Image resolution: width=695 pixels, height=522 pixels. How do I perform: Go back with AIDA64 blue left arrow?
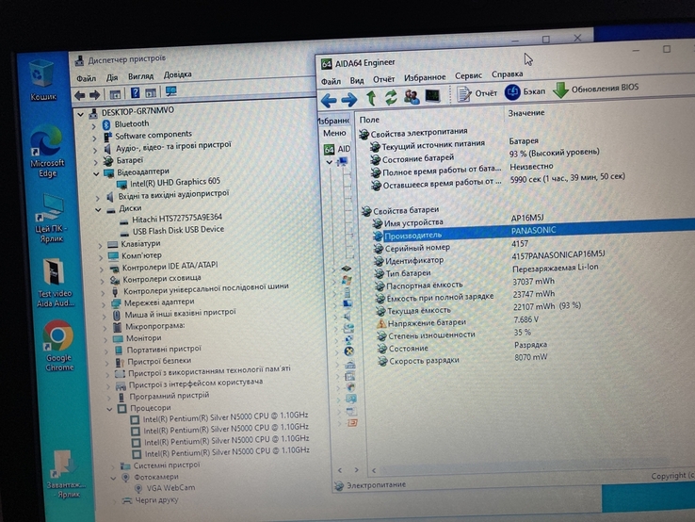pyautogui.click(x=329, y=101)
